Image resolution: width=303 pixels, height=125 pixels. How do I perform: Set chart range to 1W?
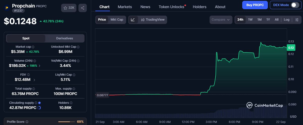[x=250, y=20]
